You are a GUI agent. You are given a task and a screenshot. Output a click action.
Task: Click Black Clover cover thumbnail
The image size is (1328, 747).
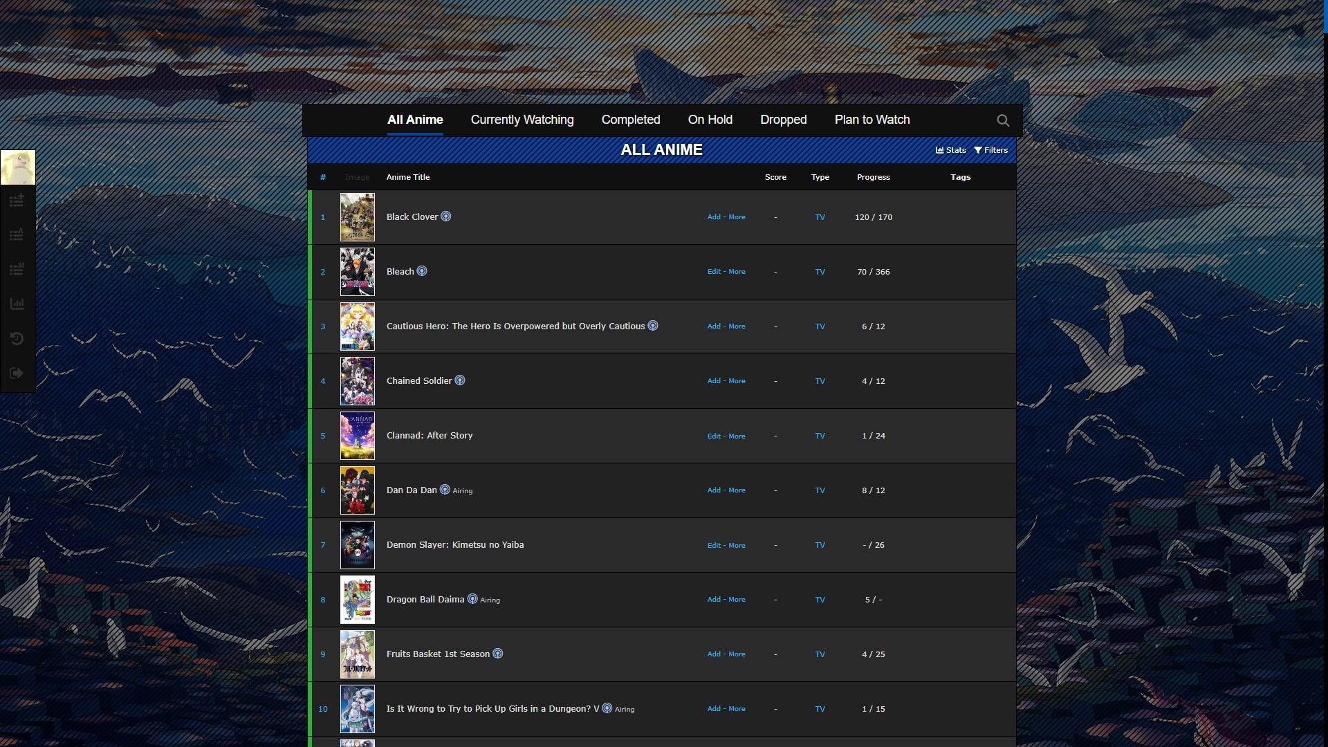click(358, 217)
